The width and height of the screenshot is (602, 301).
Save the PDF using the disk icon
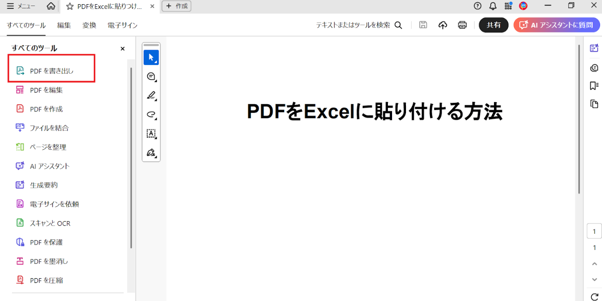coord(423,25)
